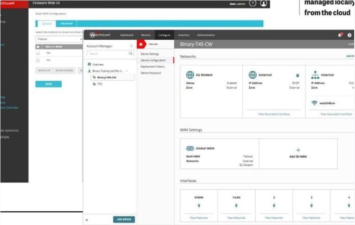Click MOVE DOWN button in Fireware window
Image resolution: width=355 pixels, height=225 pixels.
[x=64, y=71]
